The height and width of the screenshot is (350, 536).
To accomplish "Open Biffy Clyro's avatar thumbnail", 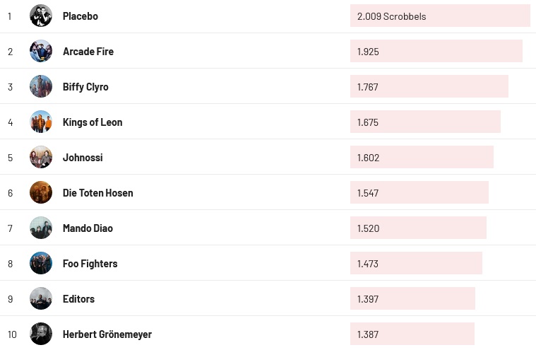I will click(x=41, y=86).
